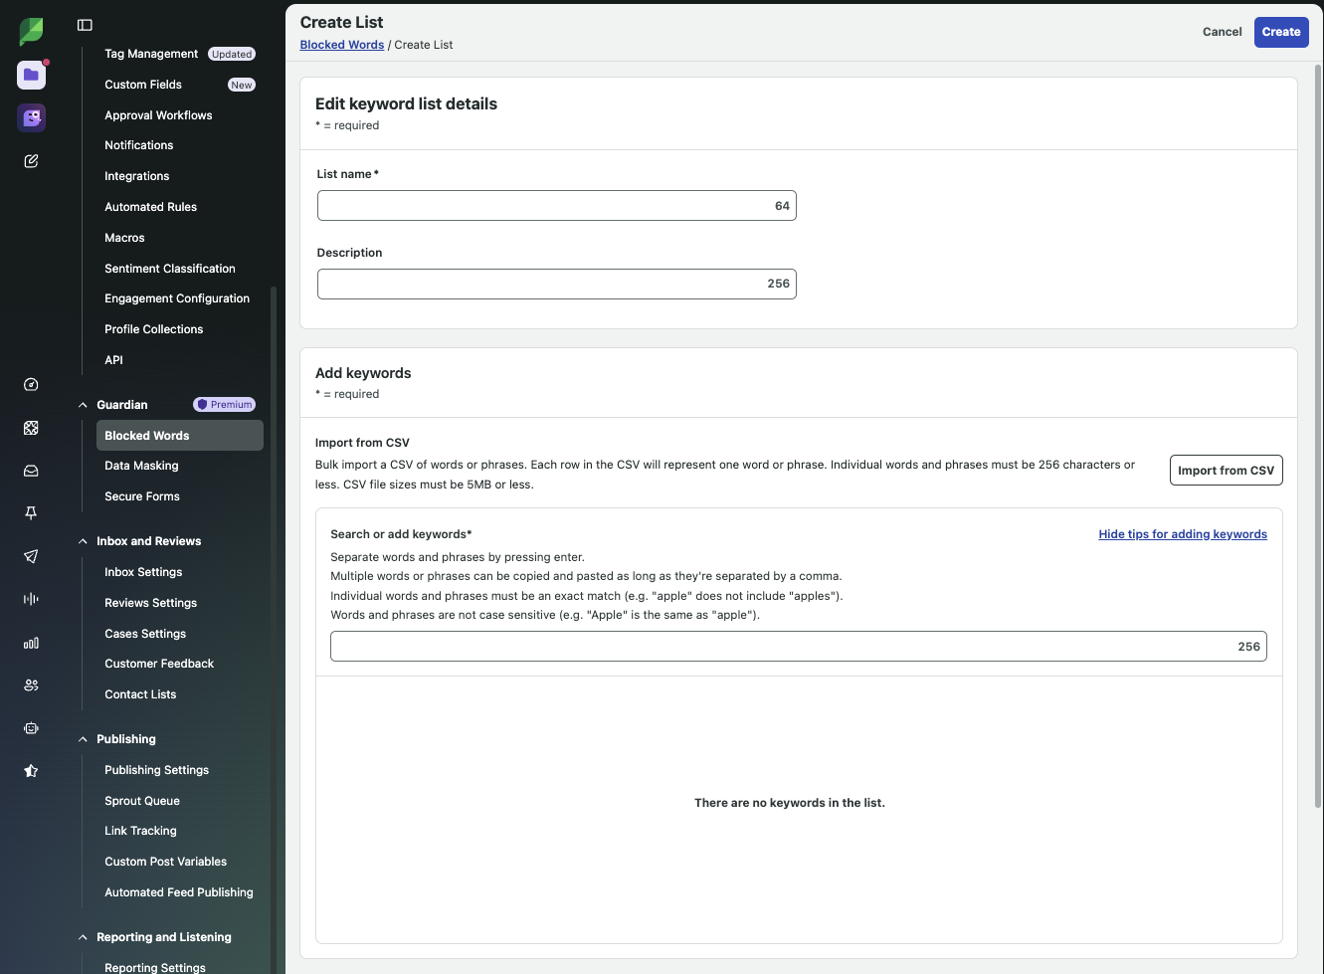The image size is (1324, 974).
Task: Click Hide tips for adding keywords
Action: pos(1183,534)
